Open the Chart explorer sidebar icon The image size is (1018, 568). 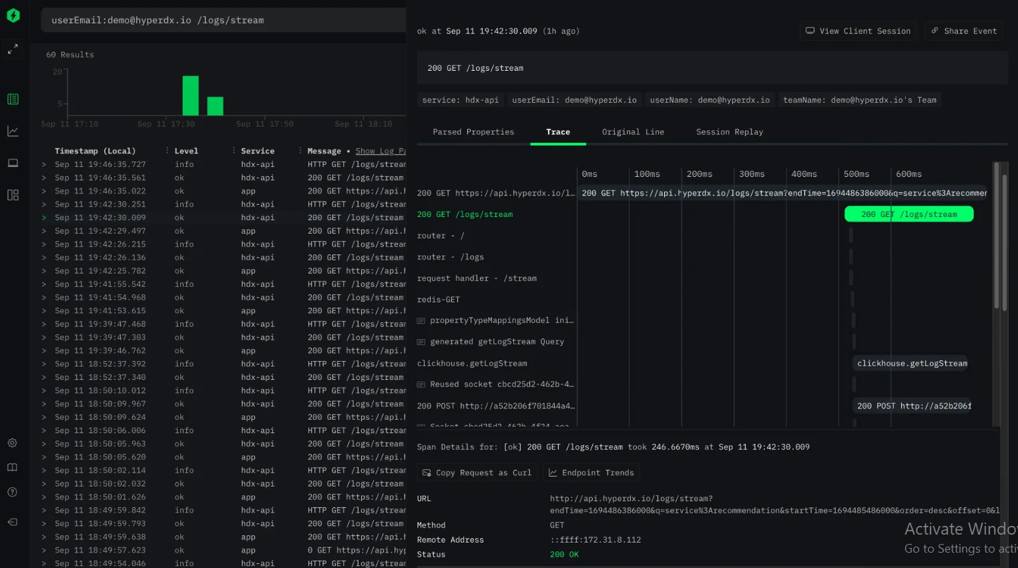pos(13,131)
